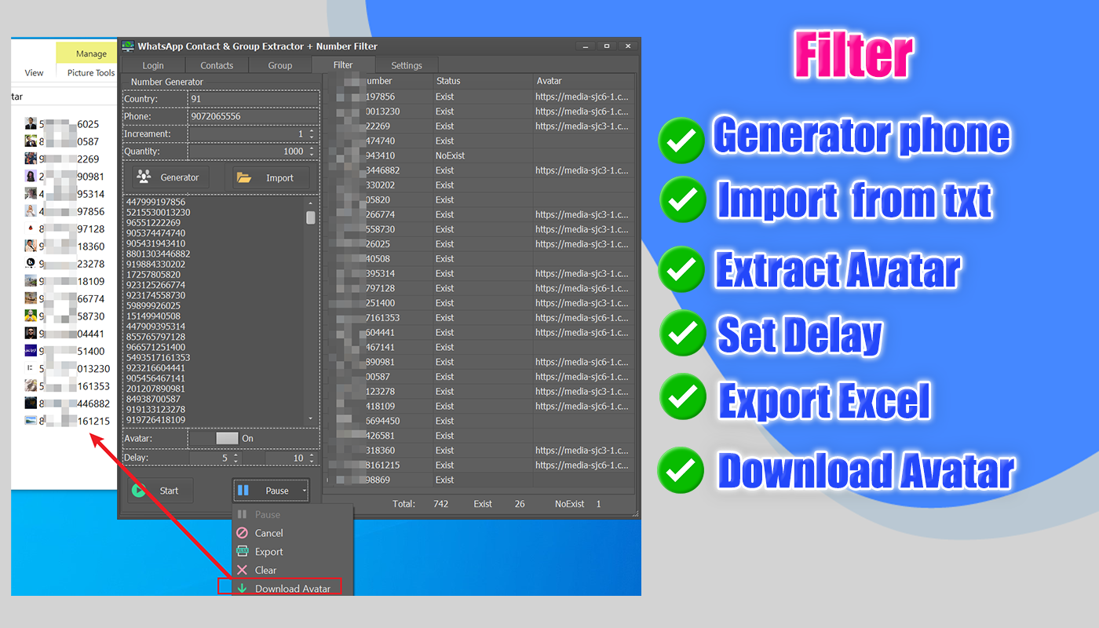This screenshot has width=1099, height=628.
Task: Decrease the first Delay value of 5
Action: (236, 461)
